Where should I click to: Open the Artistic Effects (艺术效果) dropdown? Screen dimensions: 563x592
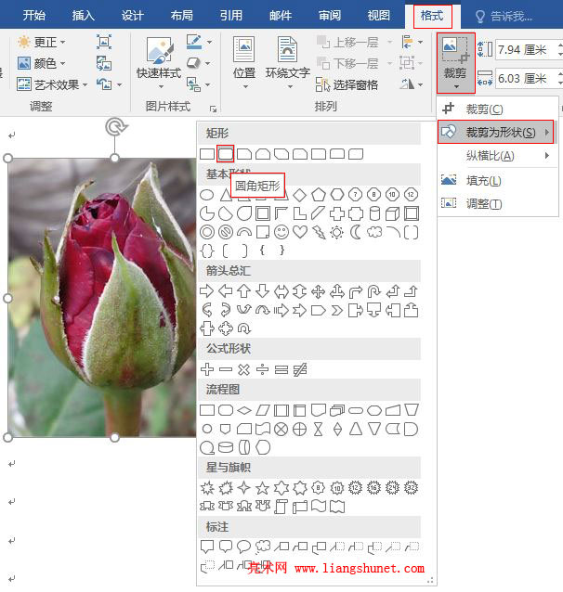[x=52, y=84]
